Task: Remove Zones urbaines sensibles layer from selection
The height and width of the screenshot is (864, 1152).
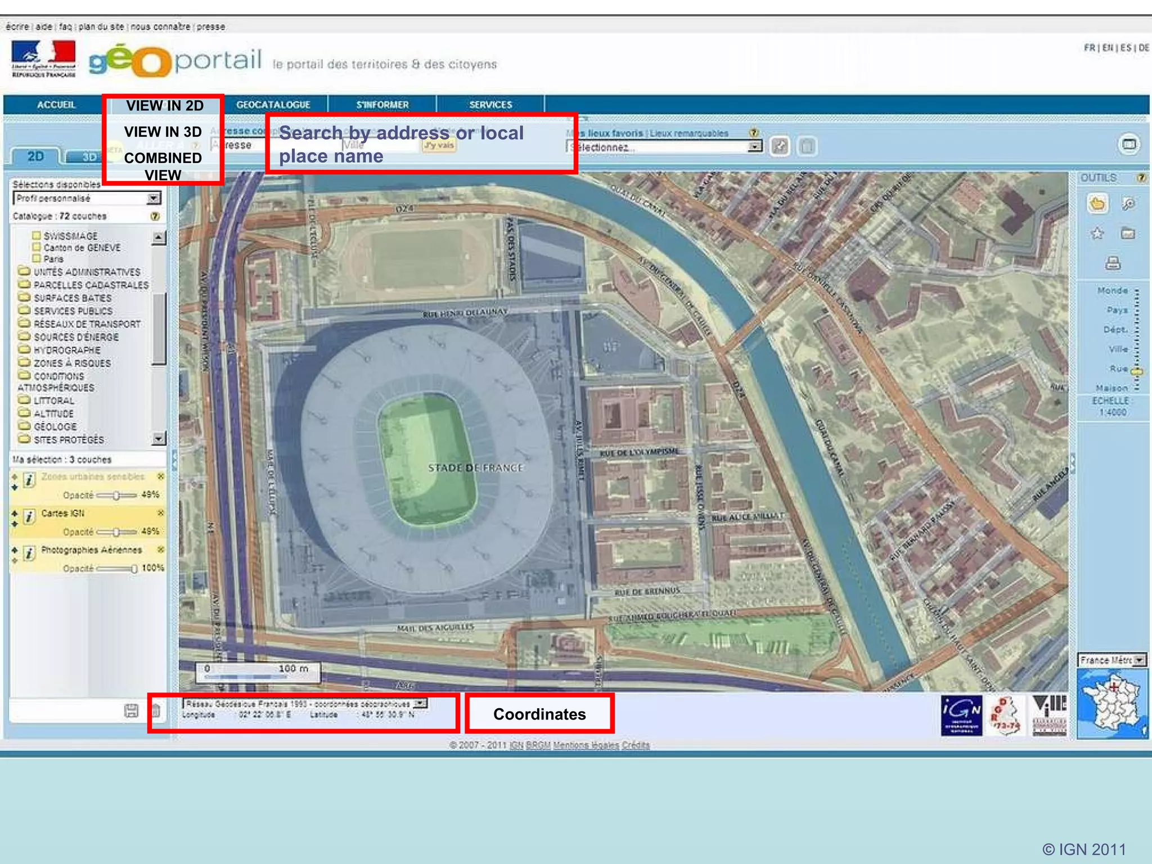Action: coord(160,476)
